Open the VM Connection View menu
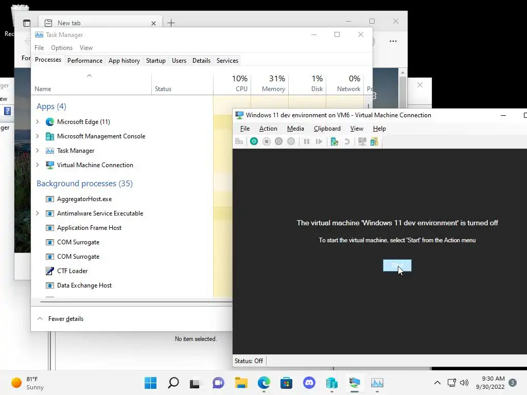The height and width of the screenshot is (395, 527). pyautogui.click(x=357, y=129)
